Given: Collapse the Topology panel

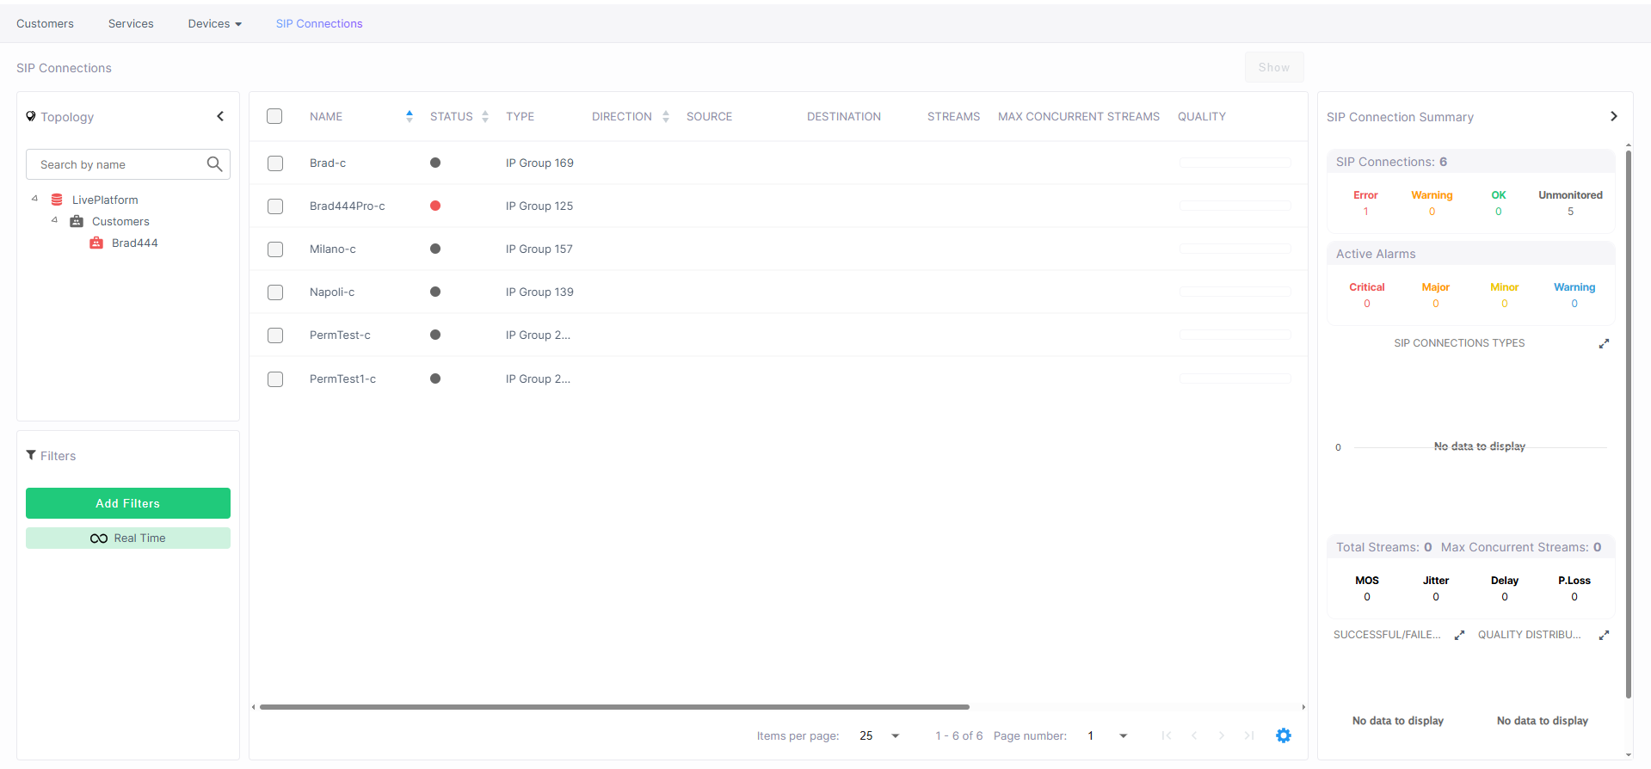Looking at the screenshot, I should coord(220,116).
